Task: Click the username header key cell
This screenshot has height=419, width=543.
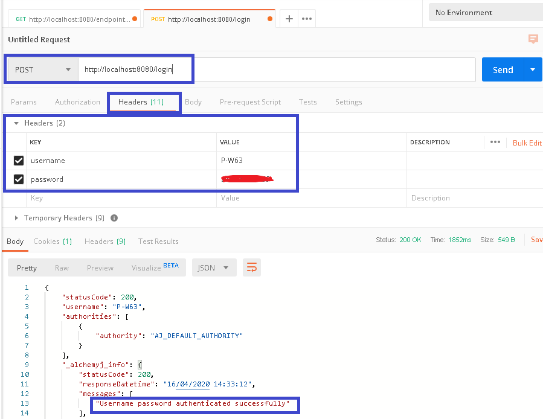Action: pos(121,161)
